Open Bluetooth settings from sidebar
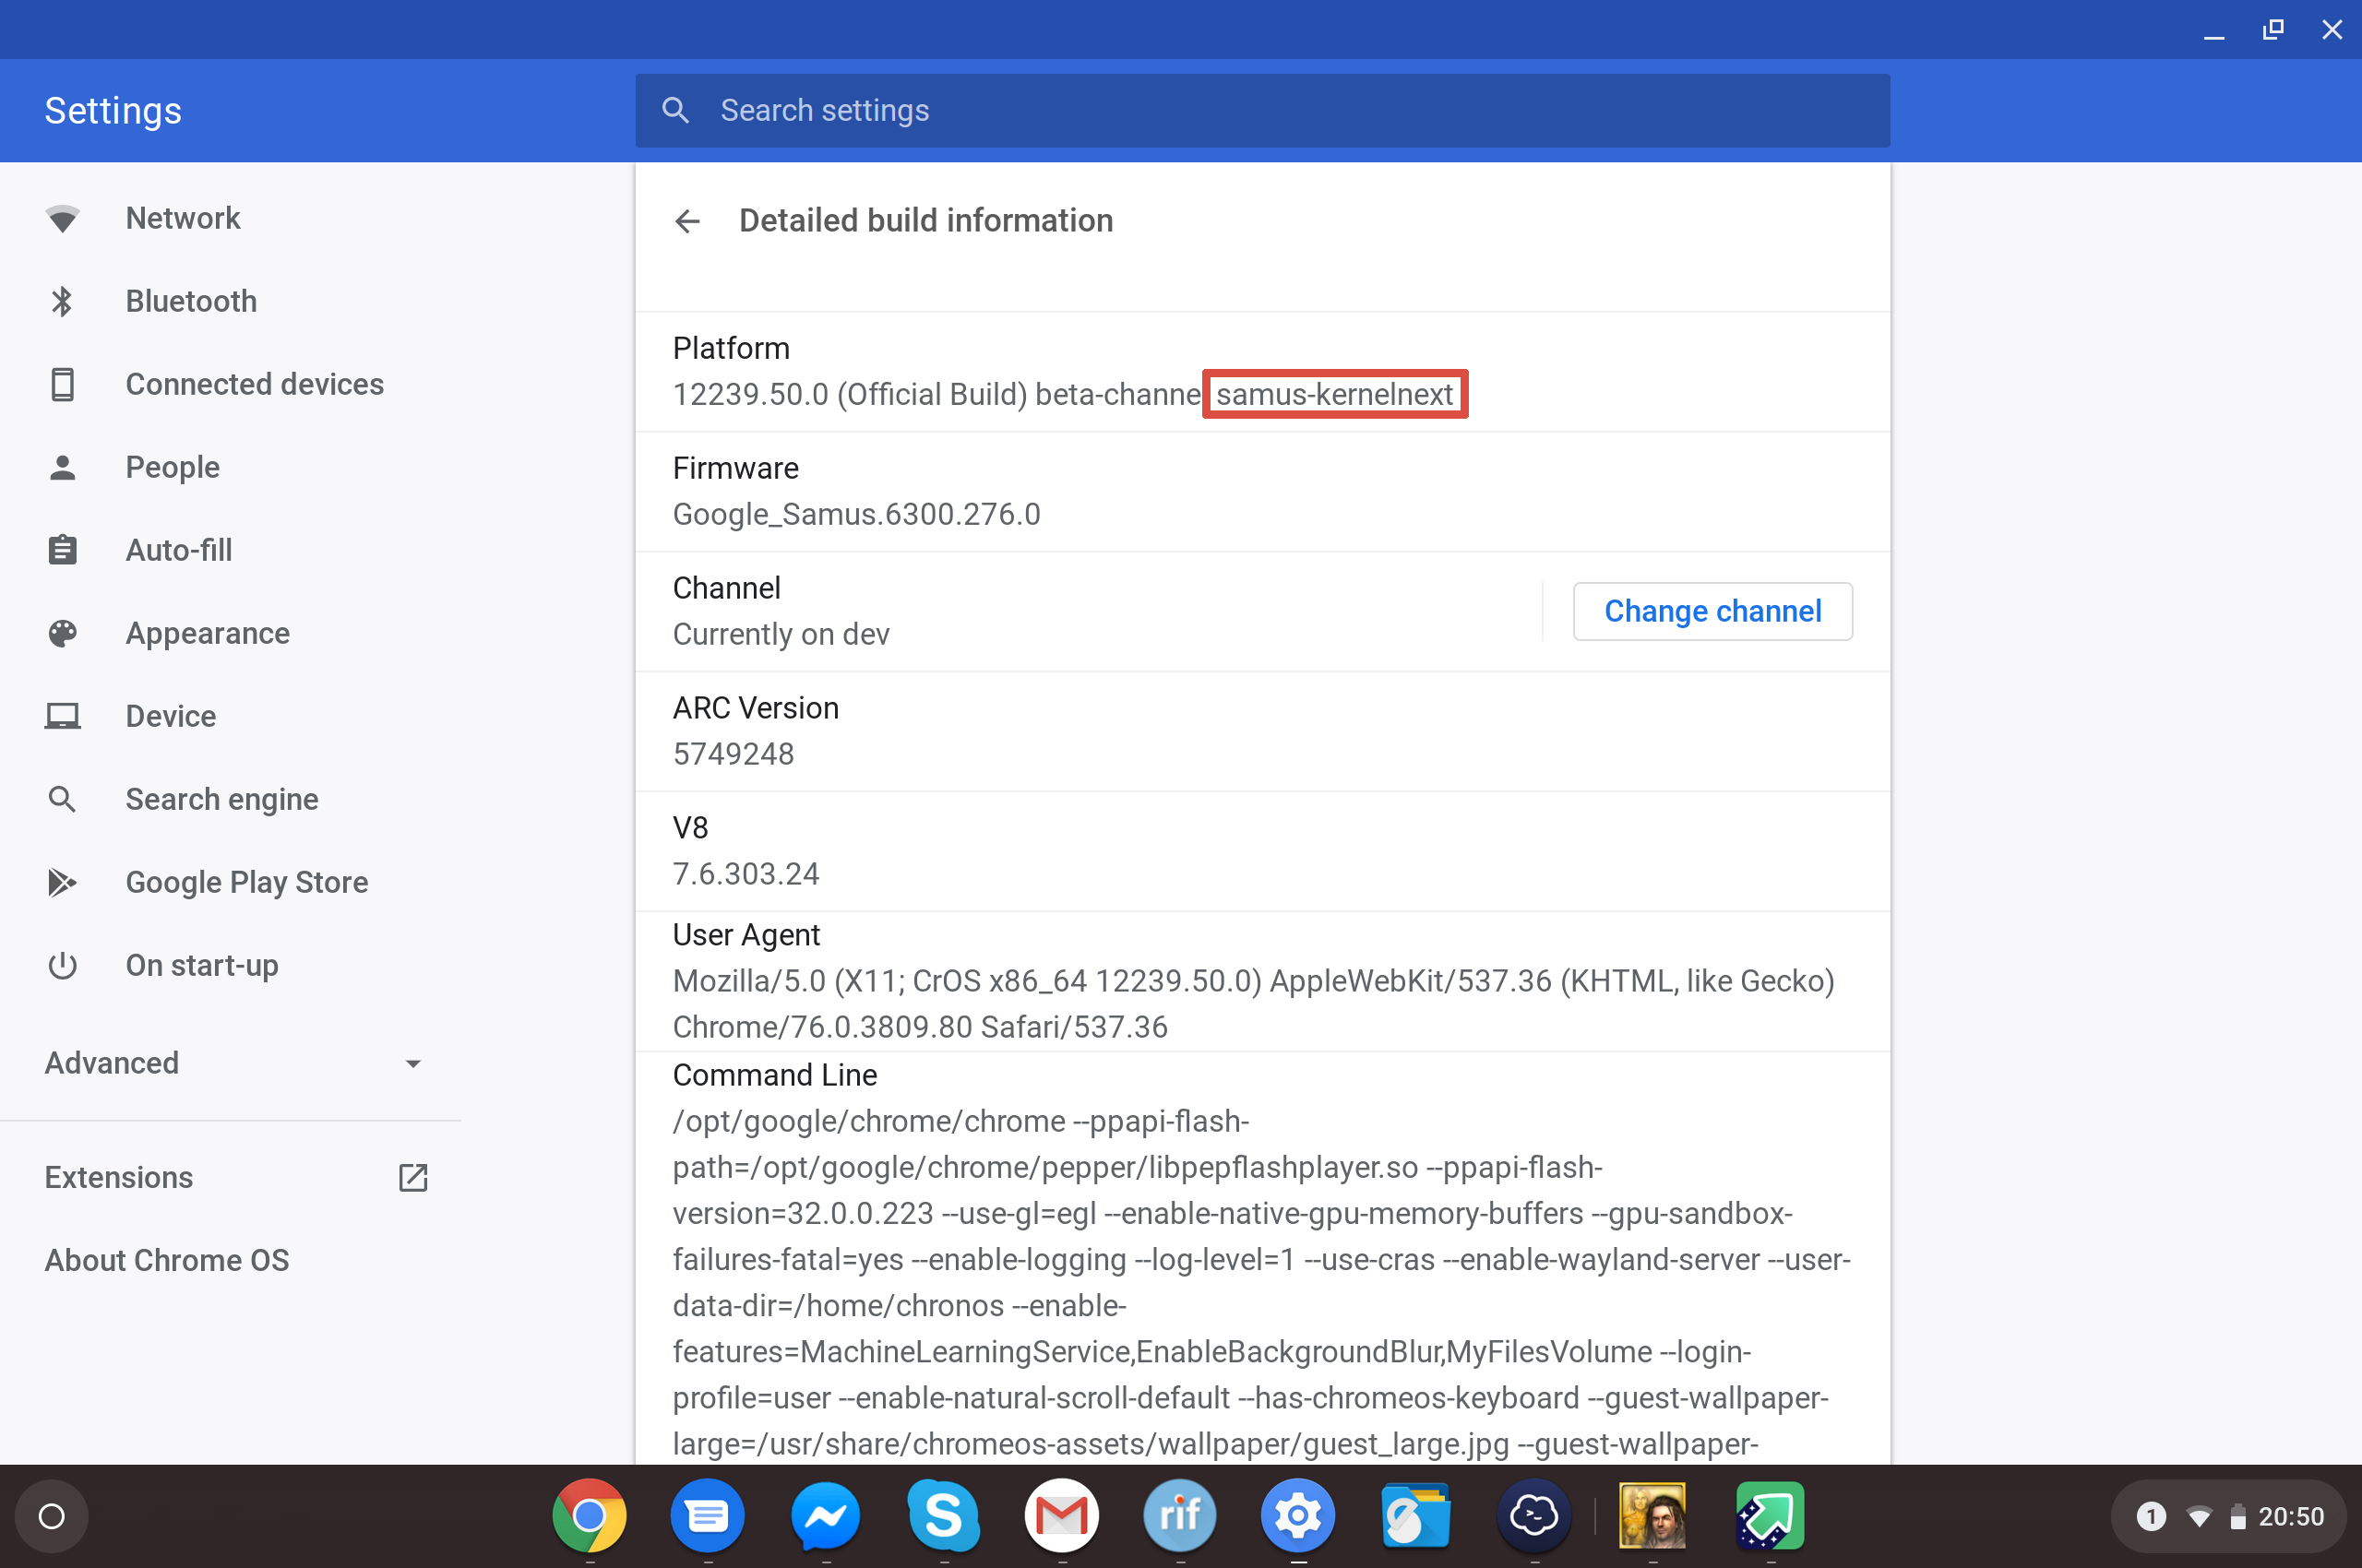 pyautogui.click(x=191, y=301)
